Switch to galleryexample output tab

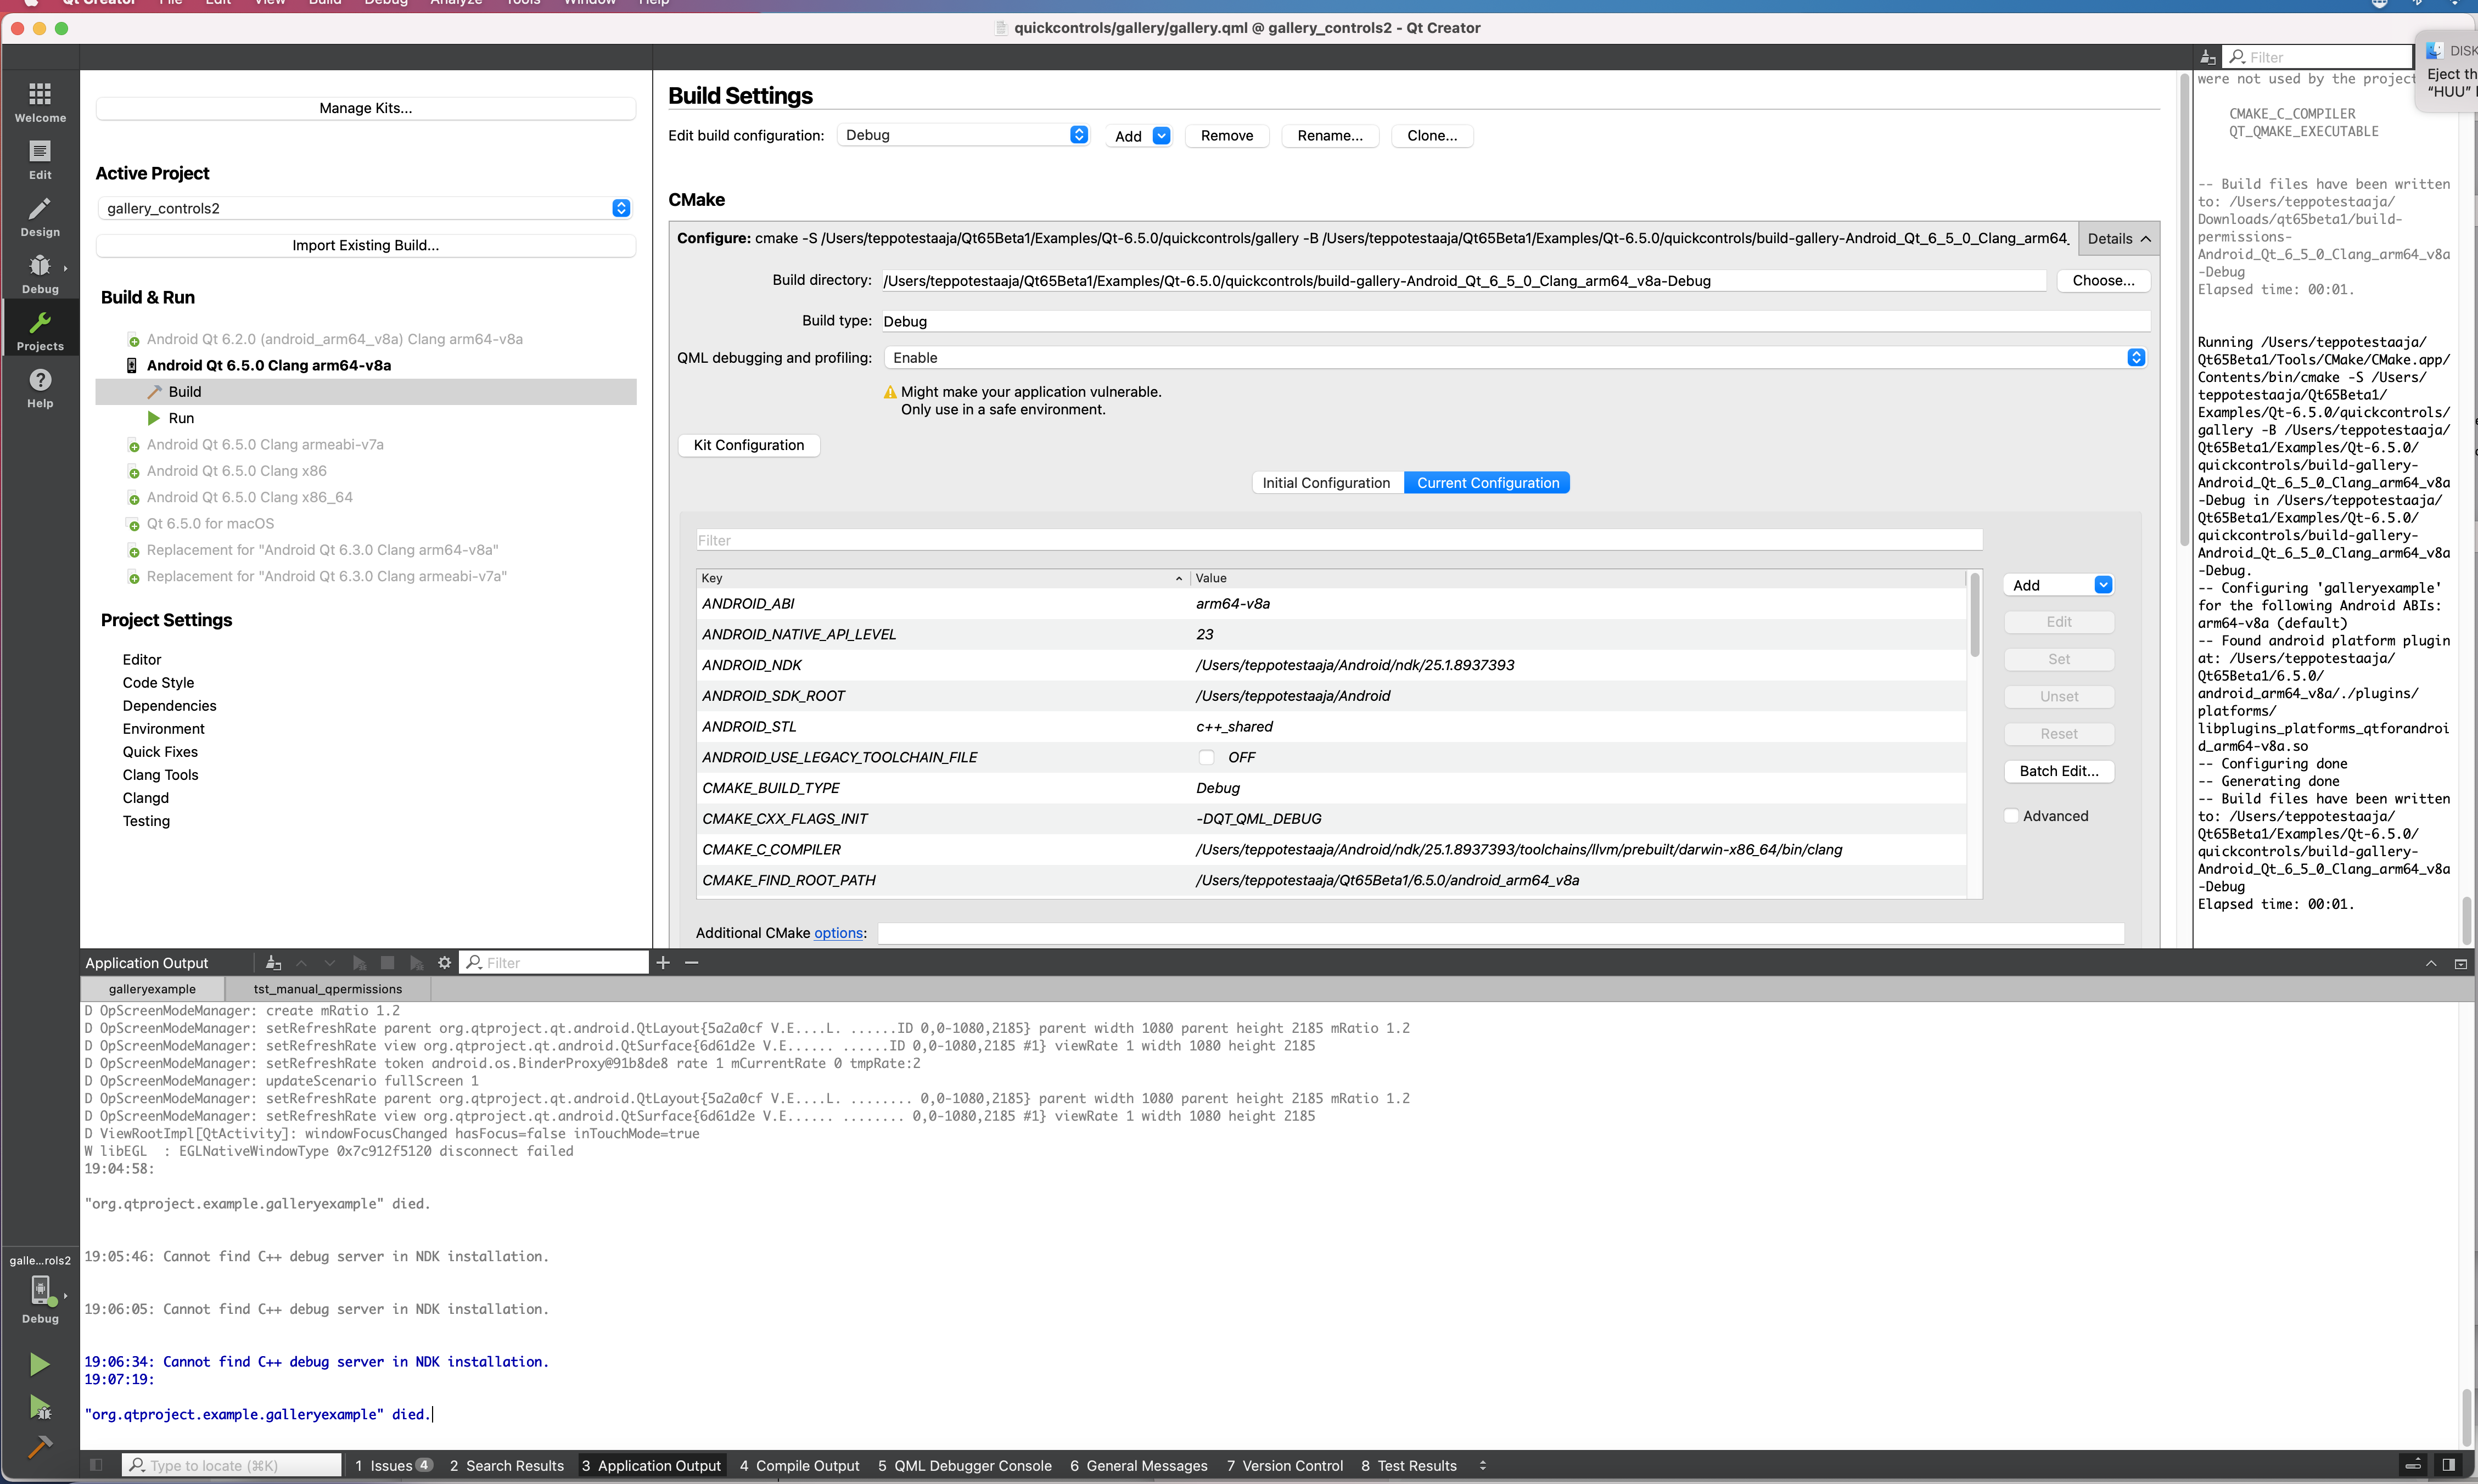152,989
